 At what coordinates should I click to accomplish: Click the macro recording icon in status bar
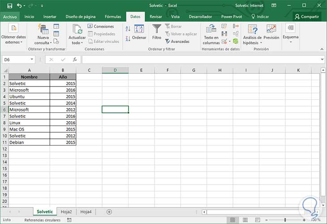tap(69, 220)
